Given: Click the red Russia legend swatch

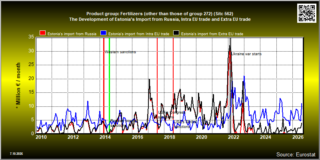Looking at the screenshot, I should 42,34.
